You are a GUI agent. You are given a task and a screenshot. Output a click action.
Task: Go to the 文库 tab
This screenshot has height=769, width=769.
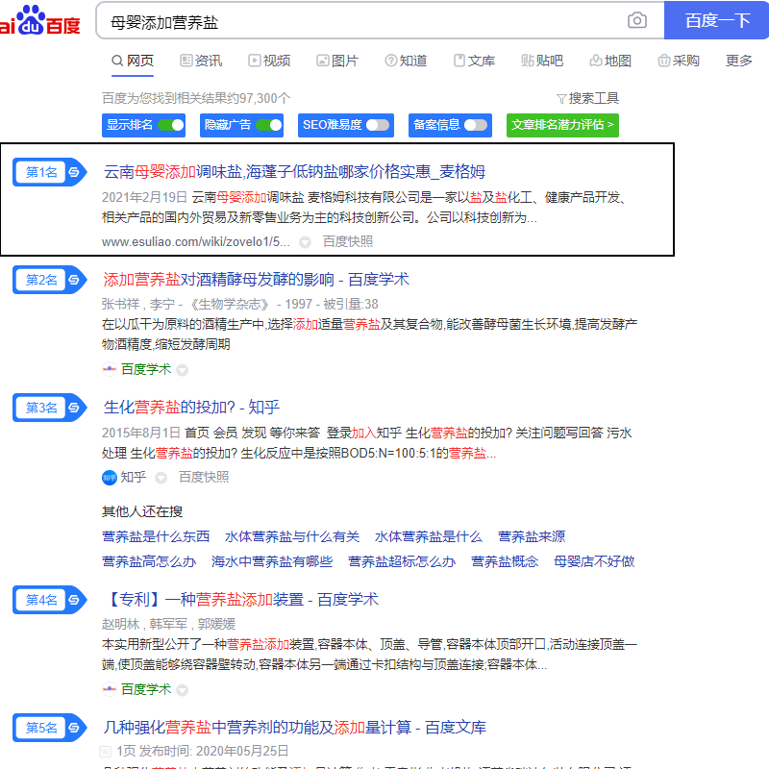point(474,61)
